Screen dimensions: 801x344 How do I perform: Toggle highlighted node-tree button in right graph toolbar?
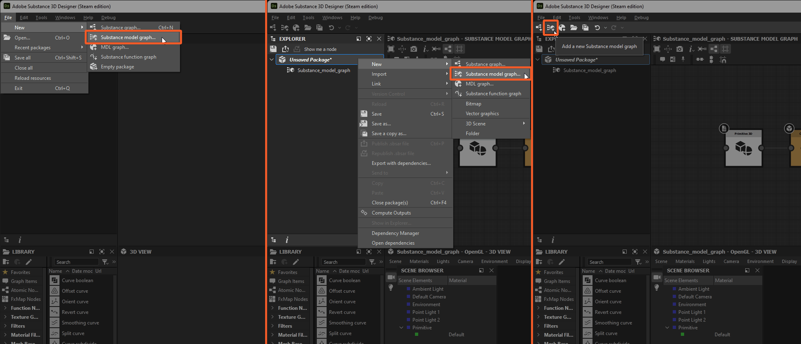[714, 49]
